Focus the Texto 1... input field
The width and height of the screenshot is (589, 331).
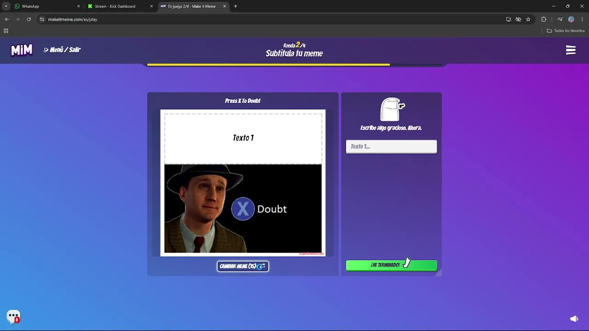tap(391, 147)
